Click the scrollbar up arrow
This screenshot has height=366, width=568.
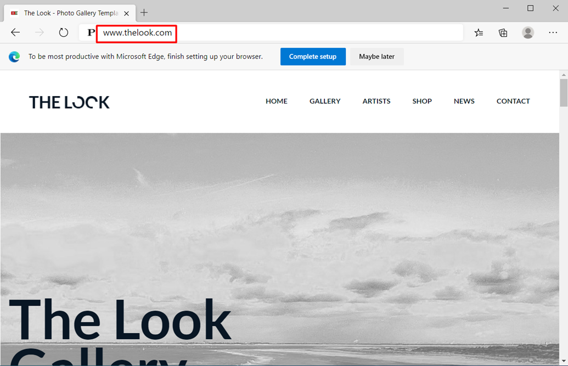(564, 75)
